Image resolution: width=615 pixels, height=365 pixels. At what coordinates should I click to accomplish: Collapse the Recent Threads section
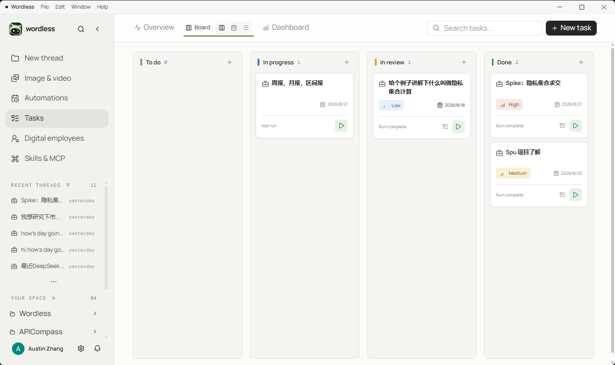tap(68, 185)
